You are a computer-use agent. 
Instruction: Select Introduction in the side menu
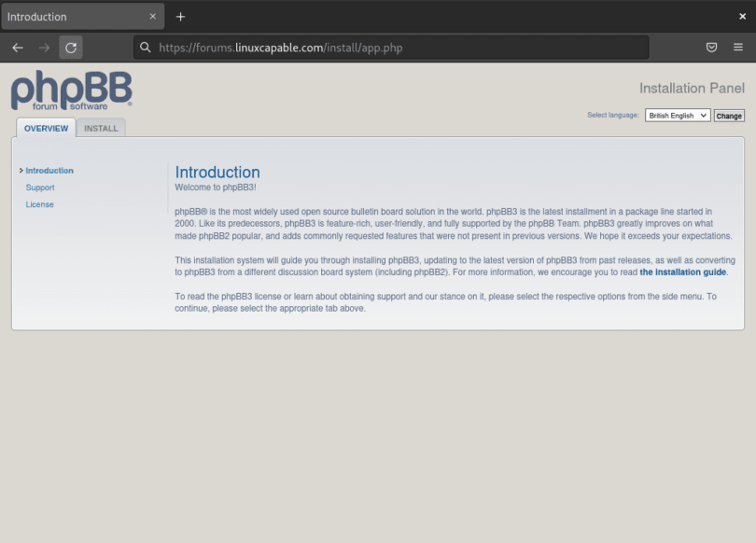(x=48, y=170)
